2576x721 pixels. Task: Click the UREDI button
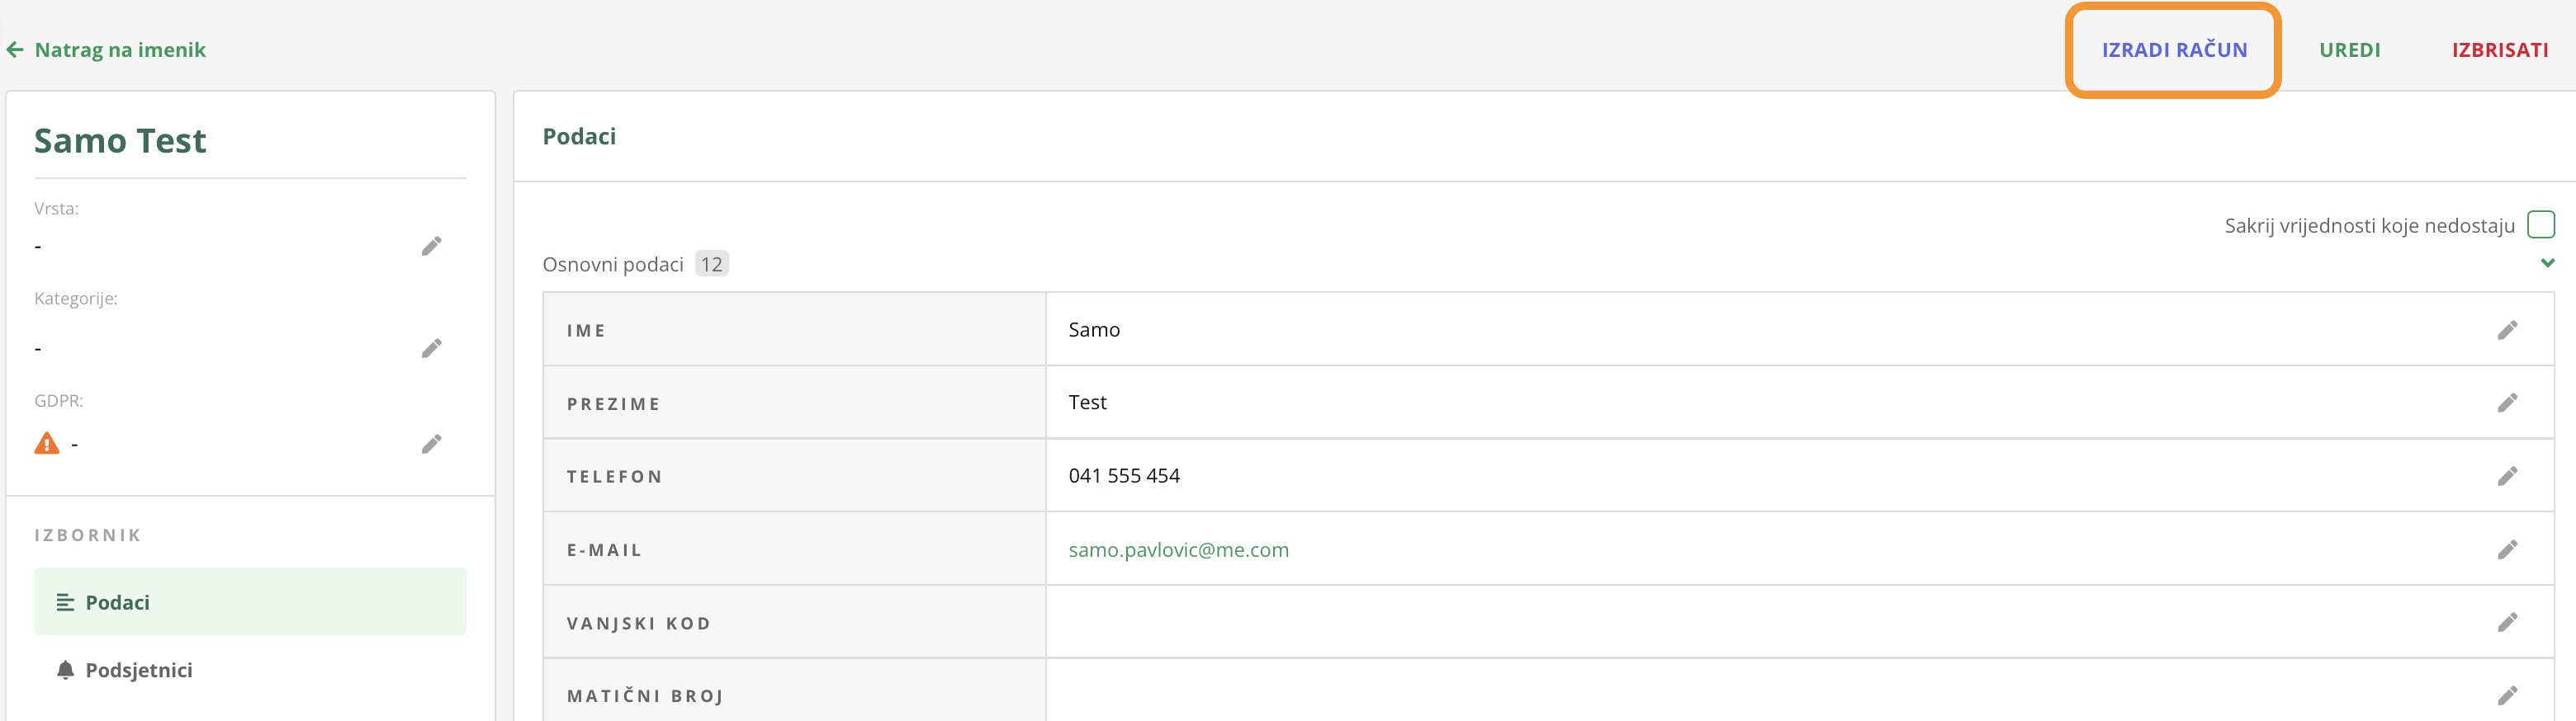click(x=2350, y=50)
